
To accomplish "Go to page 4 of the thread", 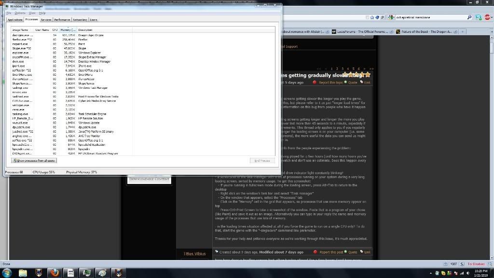I will (348, 69).
